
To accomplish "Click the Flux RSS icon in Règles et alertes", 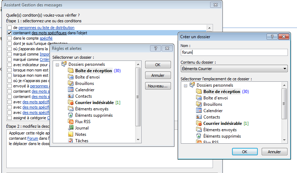I will pos(71,122).
